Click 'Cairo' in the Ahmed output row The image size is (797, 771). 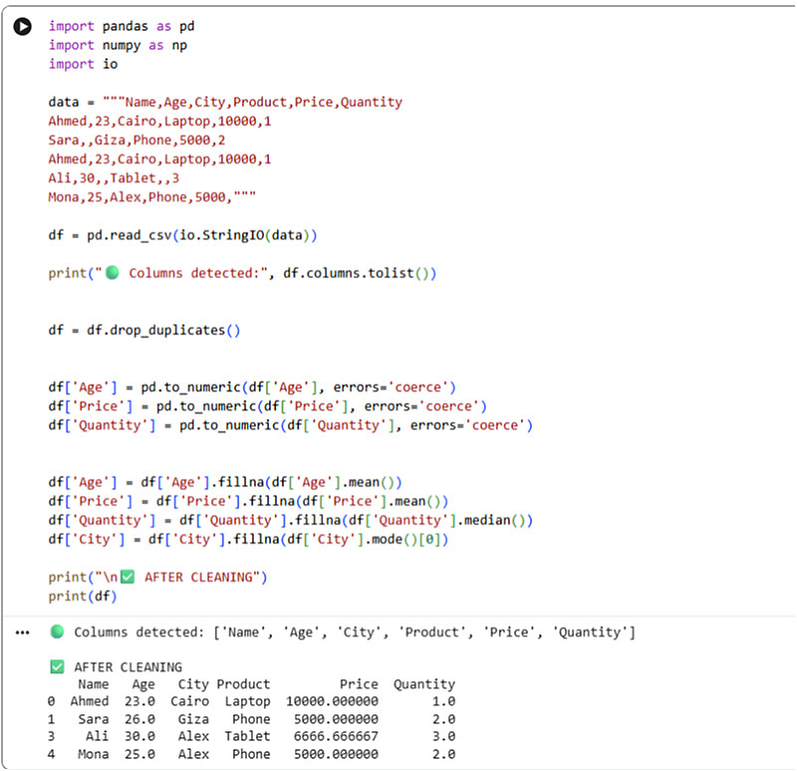click(189, 701)
